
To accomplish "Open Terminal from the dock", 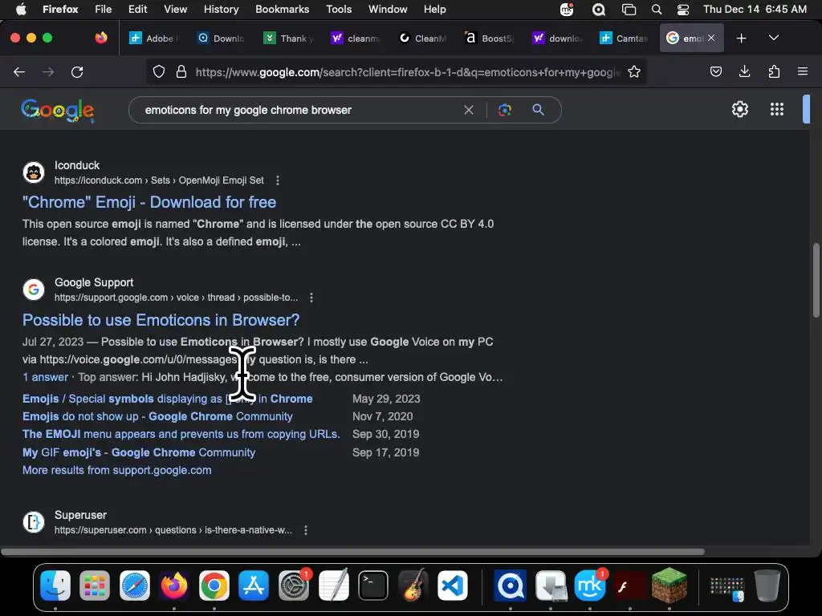I will pyautogui.click(x=372, y=585).
